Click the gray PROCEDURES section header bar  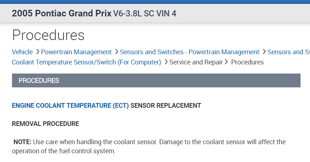[x=156, y=80]
